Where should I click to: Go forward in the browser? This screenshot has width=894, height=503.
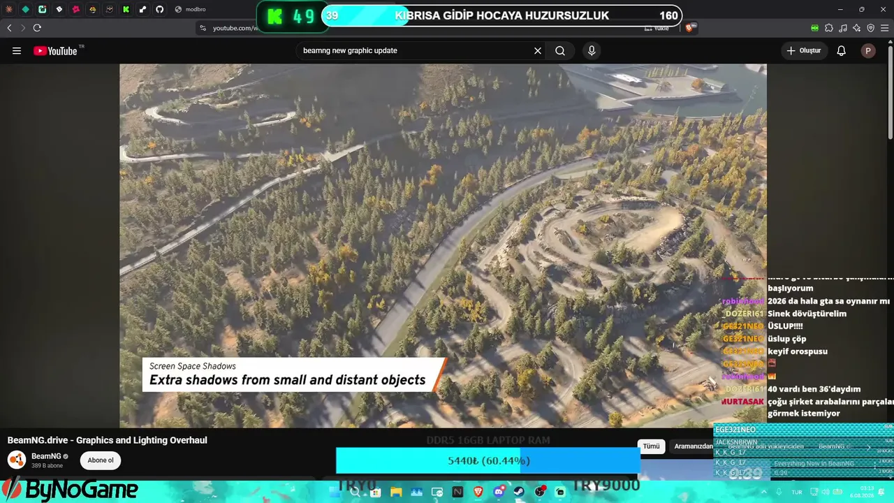pos(23,28)
